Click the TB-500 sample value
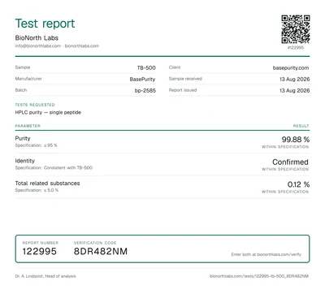The image size is (325, 294). point(146,67)
